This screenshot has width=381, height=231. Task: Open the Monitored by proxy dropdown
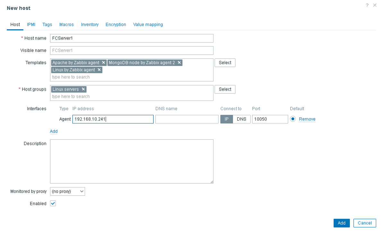(x=67, y=191)
